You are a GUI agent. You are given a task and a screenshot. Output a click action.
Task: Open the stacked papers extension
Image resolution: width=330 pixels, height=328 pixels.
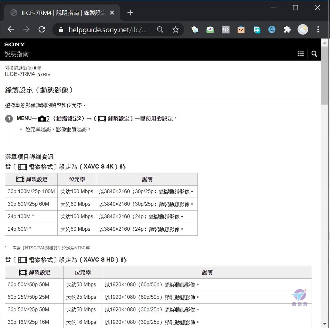(x=195, y=30)
